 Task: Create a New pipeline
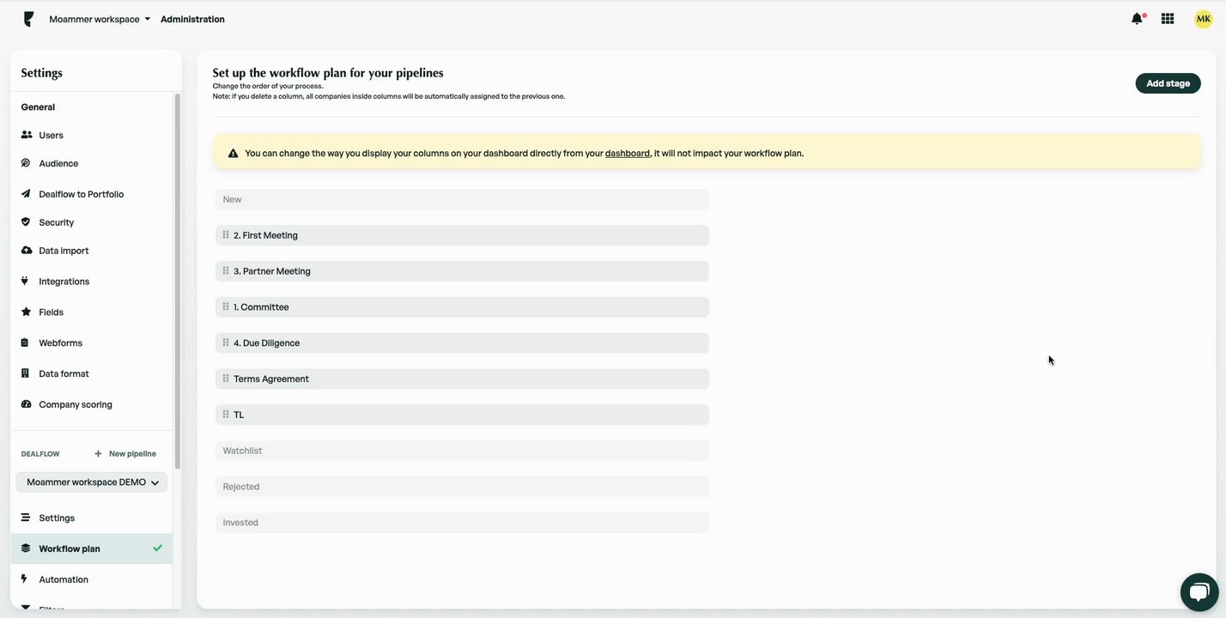coord(125,454)
